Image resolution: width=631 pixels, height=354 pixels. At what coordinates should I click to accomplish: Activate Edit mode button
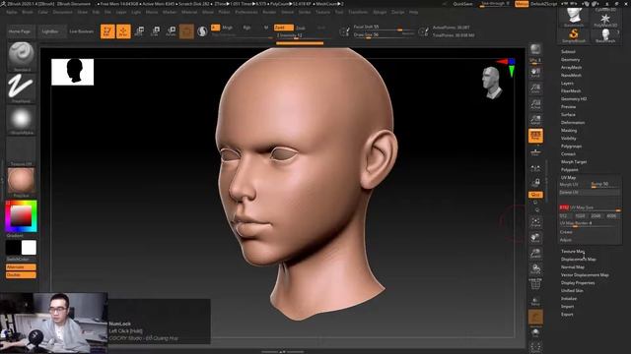pos(107,31)
